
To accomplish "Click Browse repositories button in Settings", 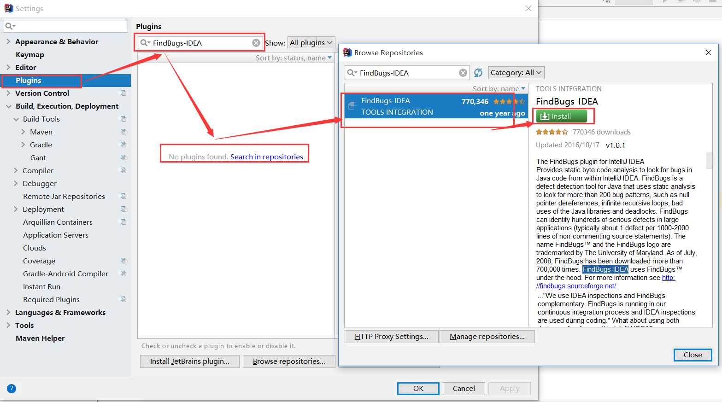I will (289, 361).
